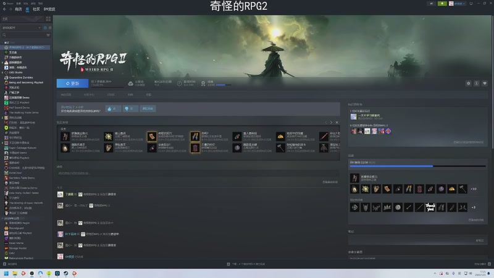Click the announcements speaker icon top bar
Image resolution: width=494 pixels, height=278 pixels.
tap(431, 4)
